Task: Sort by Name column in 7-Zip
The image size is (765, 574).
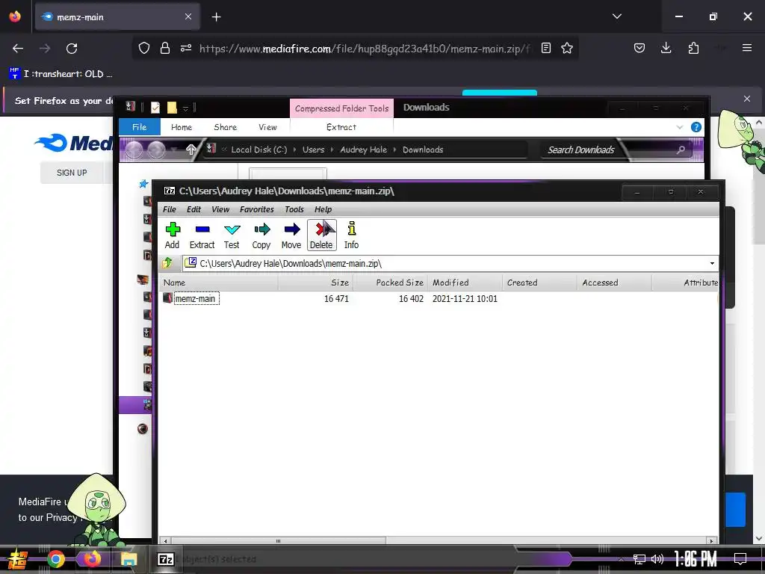Action: coord(219,283)
